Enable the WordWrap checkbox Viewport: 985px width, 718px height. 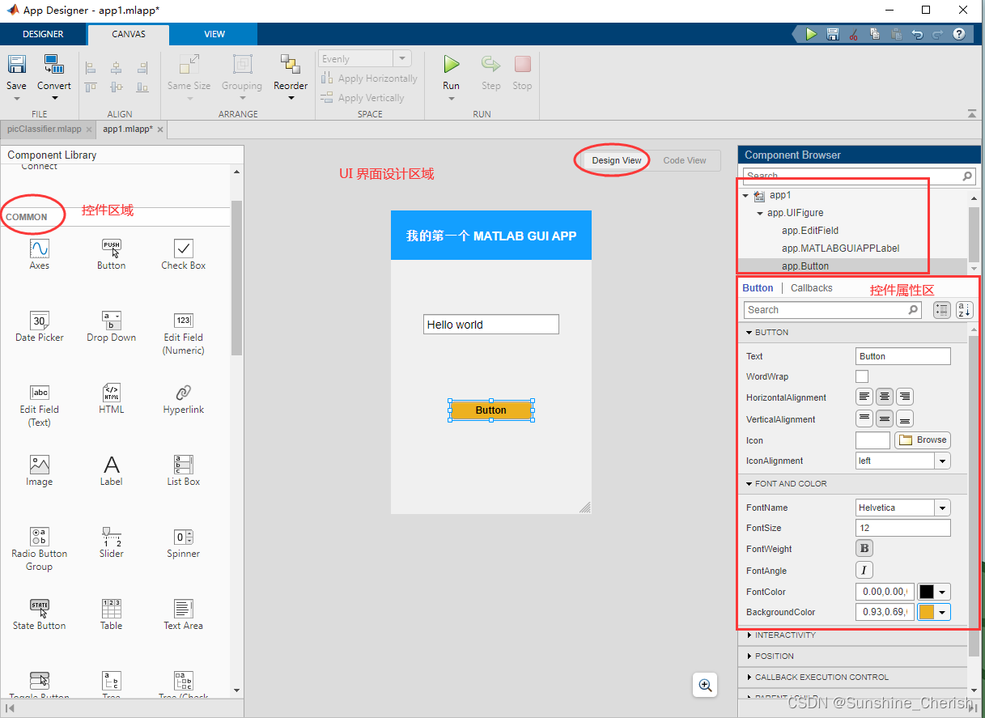[861, 376]
